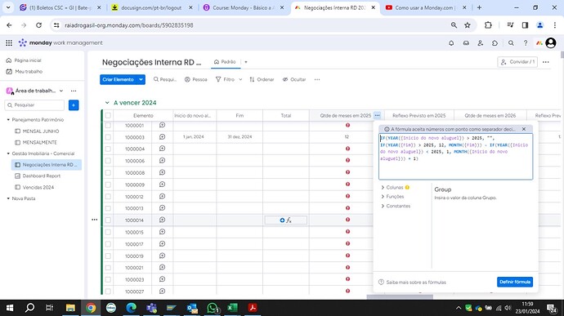This screenshot has width=564, height=316.
Task: Check the box for element 1000006
Action: [x=108, y=161]
